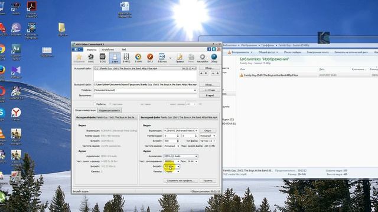Image resolution: width=378 pixels, height=212 pixels.
Task: Launch Adobe Audition from the desktop
Action: pos(16,52)
